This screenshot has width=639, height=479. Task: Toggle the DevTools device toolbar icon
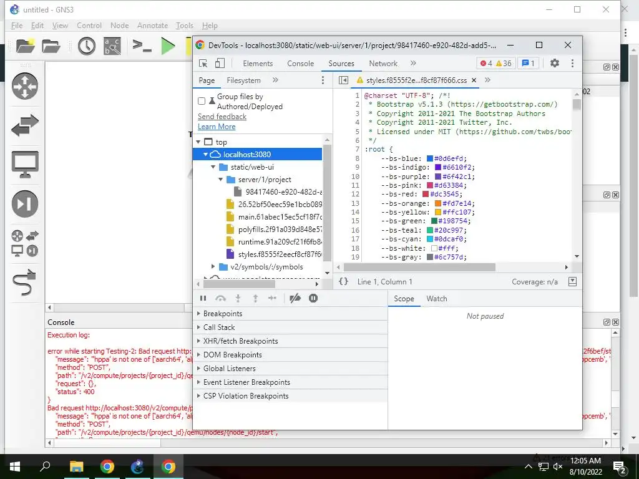[x=220, y=63]
